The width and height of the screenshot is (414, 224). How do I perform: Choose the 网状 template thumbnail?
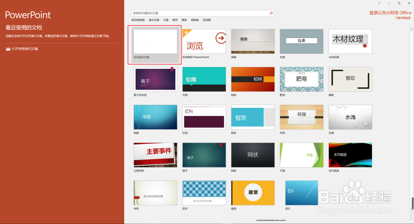pos(253,155)
